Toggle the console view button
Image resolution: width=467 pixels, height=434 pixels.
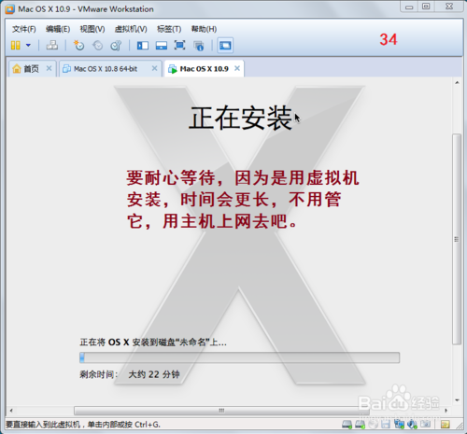pyautogui.click(x=225, y=46)
